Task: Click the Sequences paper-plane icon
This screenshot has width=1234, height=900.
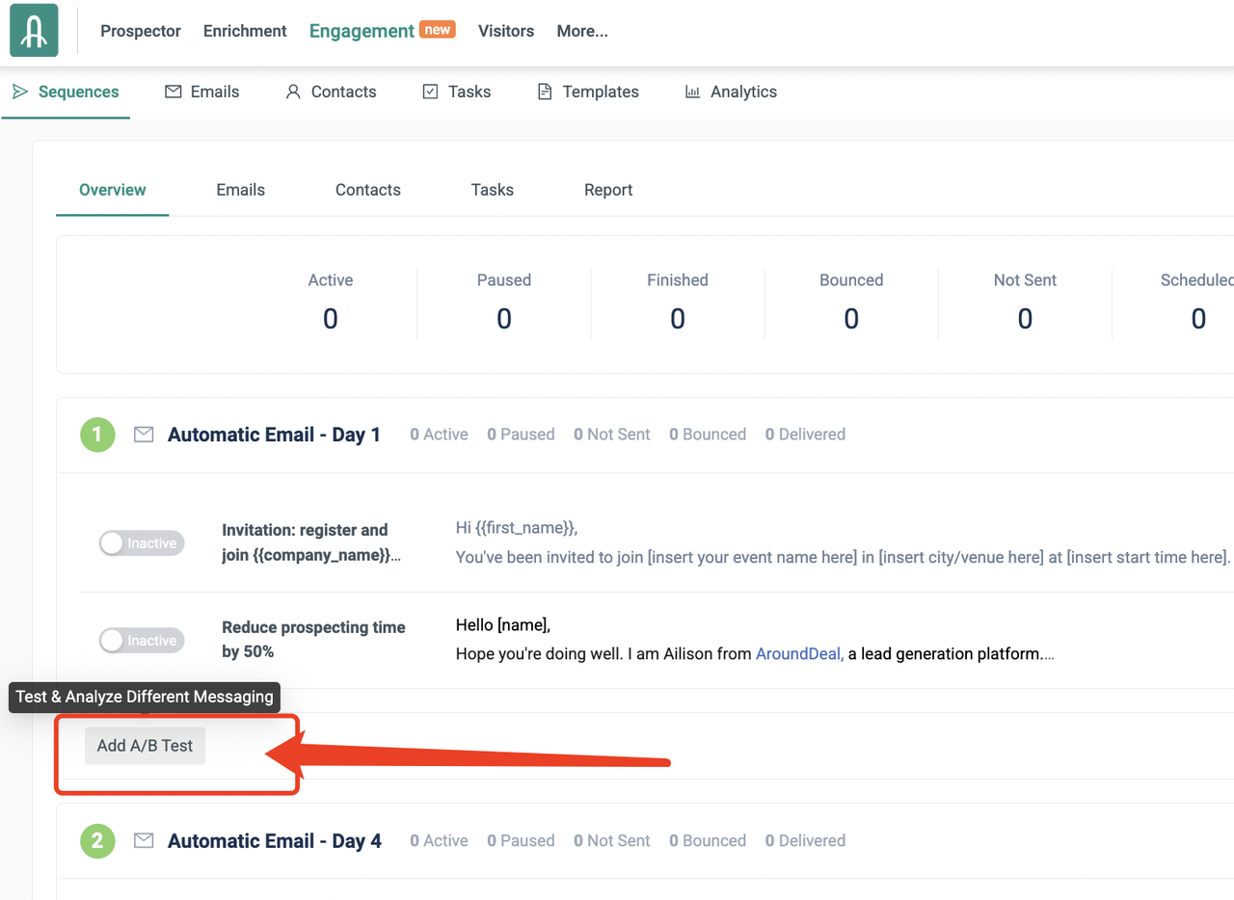Action: pyautogui.click(x=20, y=92)
